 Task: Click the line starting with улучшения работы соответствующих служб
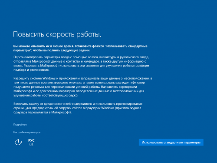pyautogui.click(x=46, y=95)
